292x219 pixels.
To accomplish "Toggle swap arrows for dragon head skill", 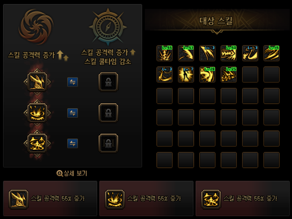I will coord(73,82).
